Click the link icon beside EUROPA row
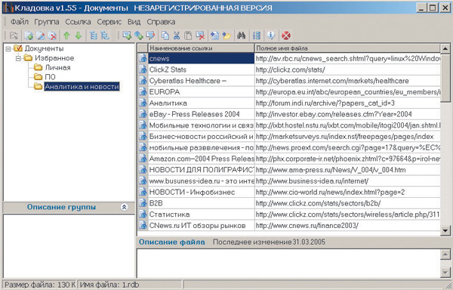 (x=143, y=92)
